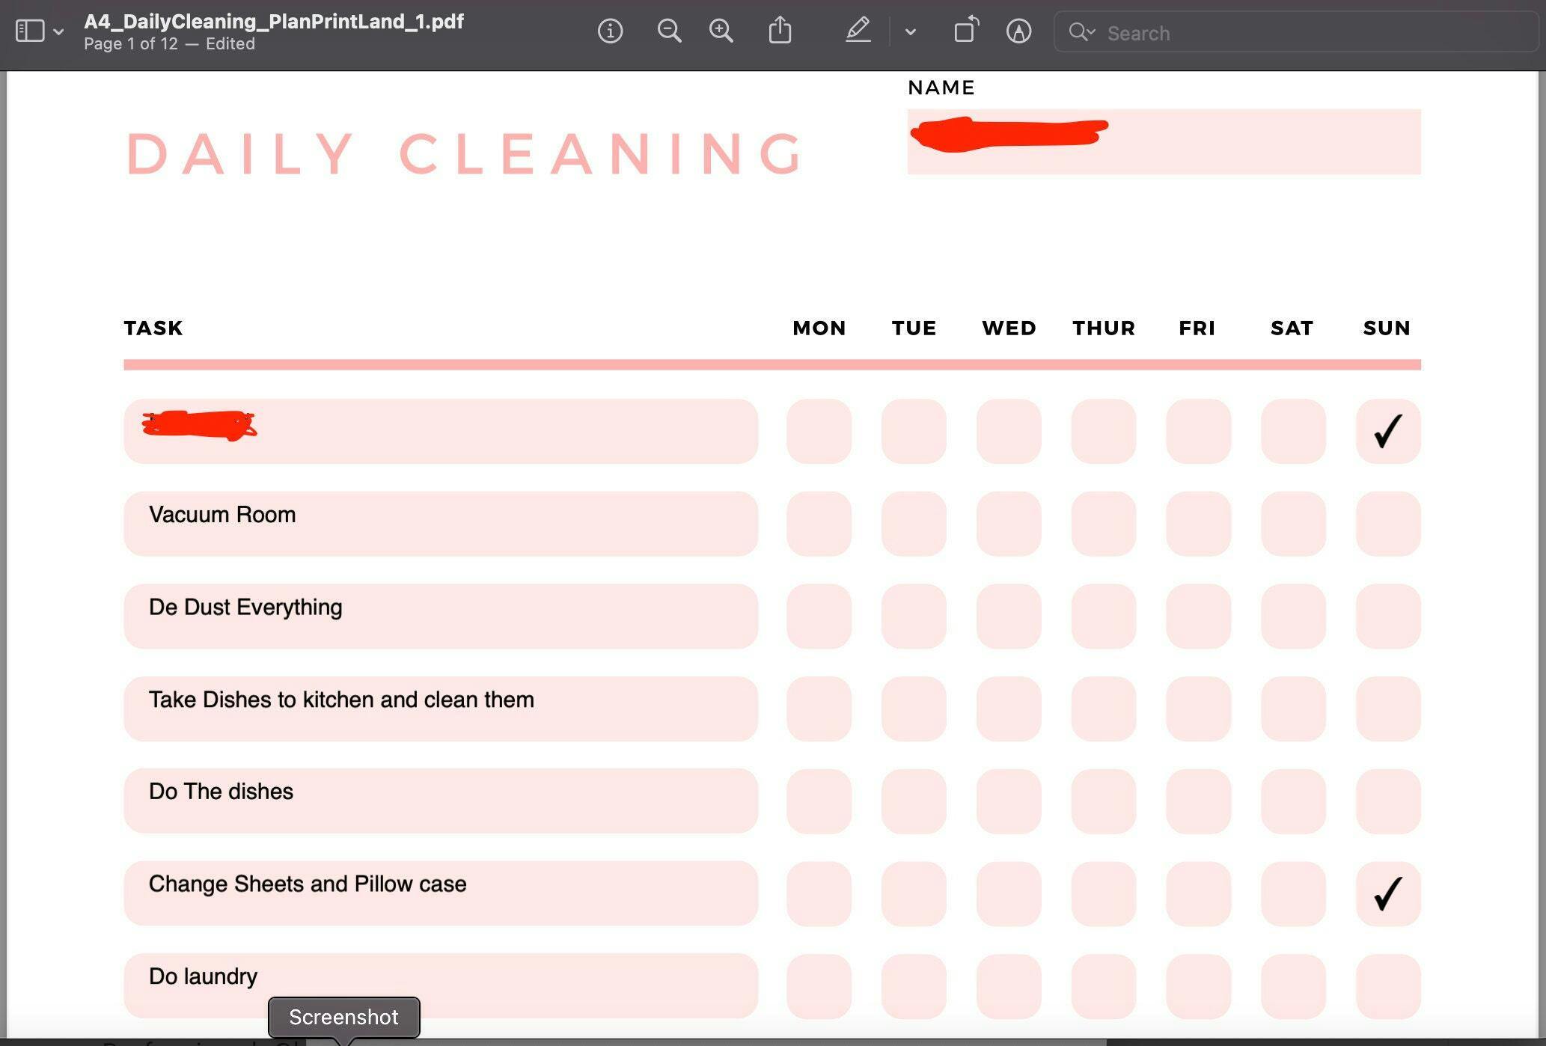Click the Do laundry task field
Viewport: 1546px width, 1046px height.
[440, 985]
